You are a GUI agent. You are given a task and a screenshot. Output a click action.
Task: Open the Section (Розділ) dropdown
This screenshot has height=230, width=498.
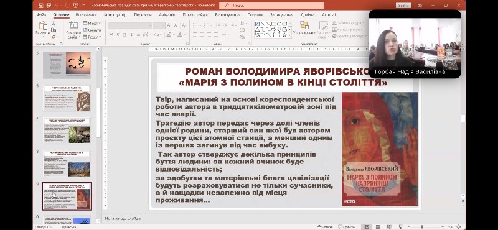92,37
